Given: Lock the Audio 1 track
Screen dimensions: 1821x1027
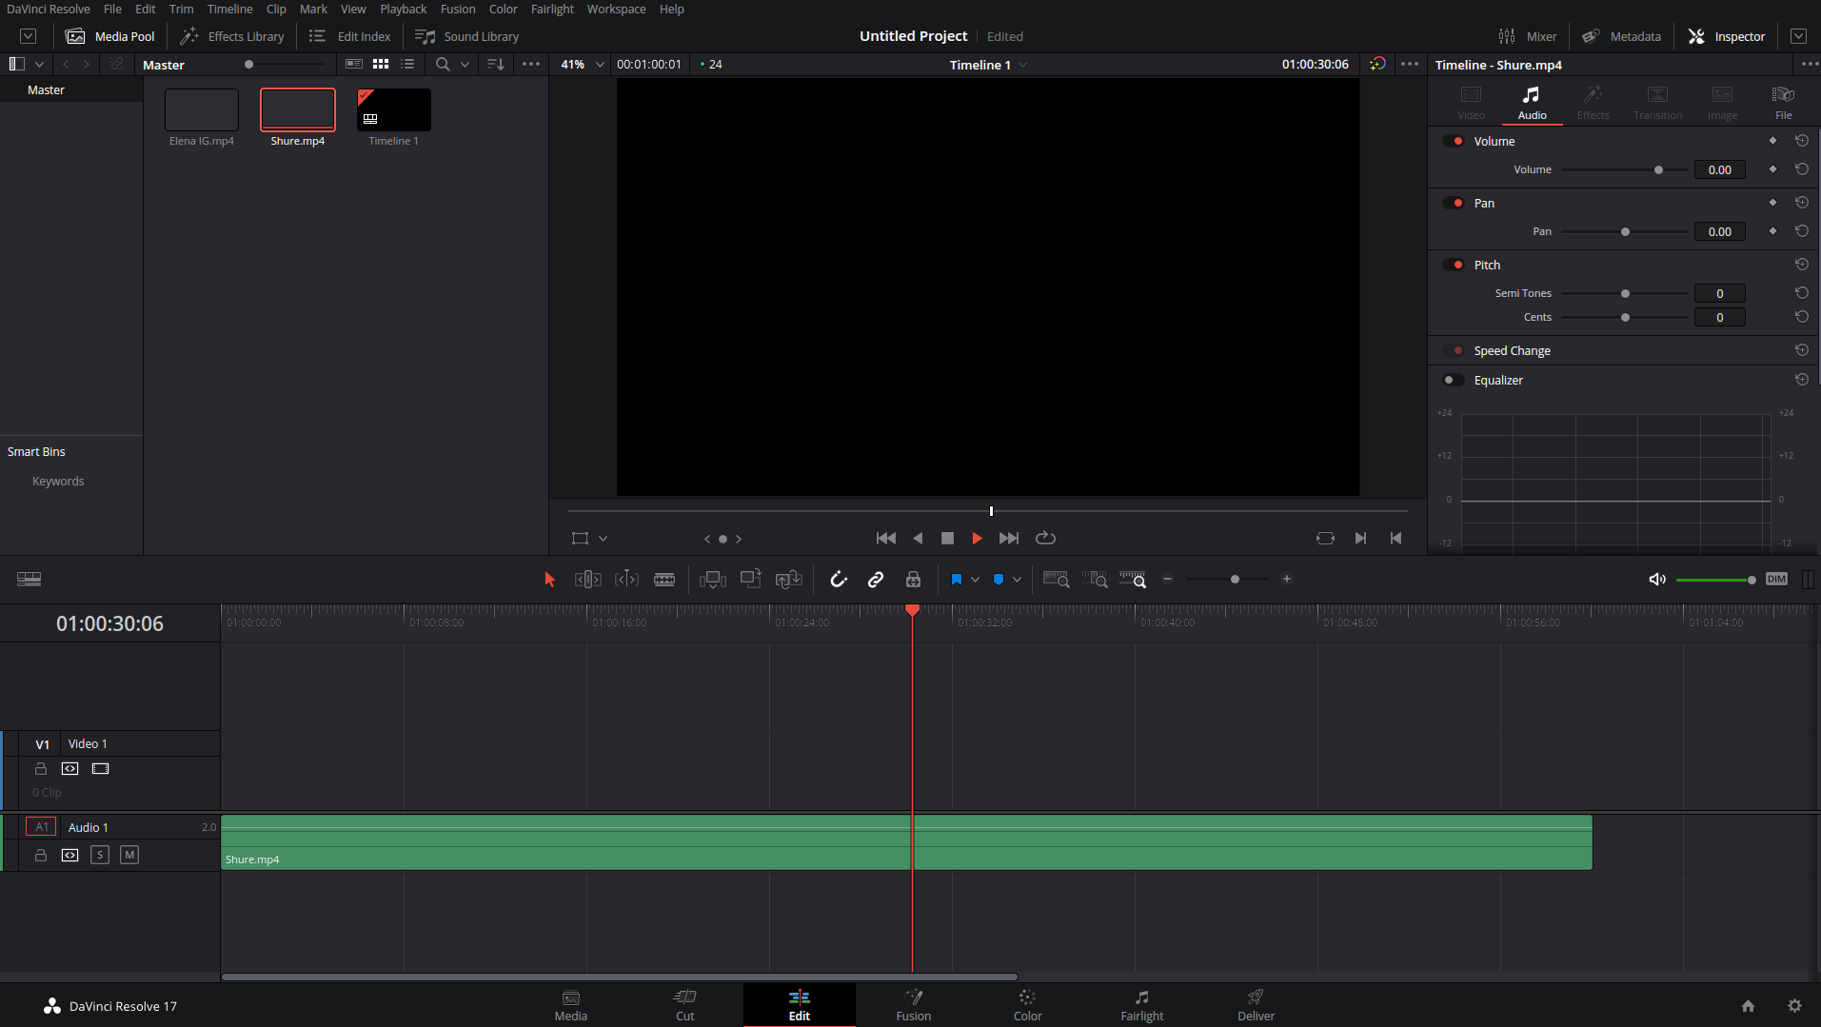Looking at the screenshot, I should 41,855.
